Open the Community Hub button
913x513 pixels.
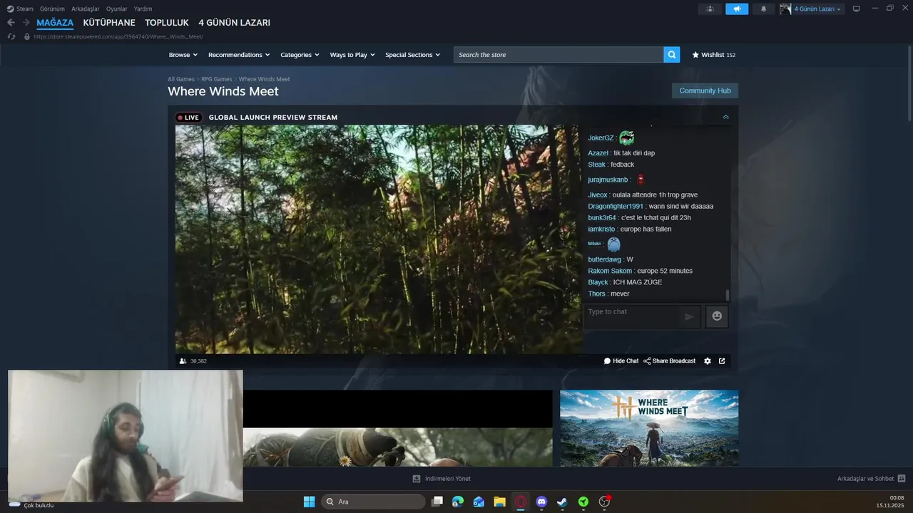coord(705,91)
